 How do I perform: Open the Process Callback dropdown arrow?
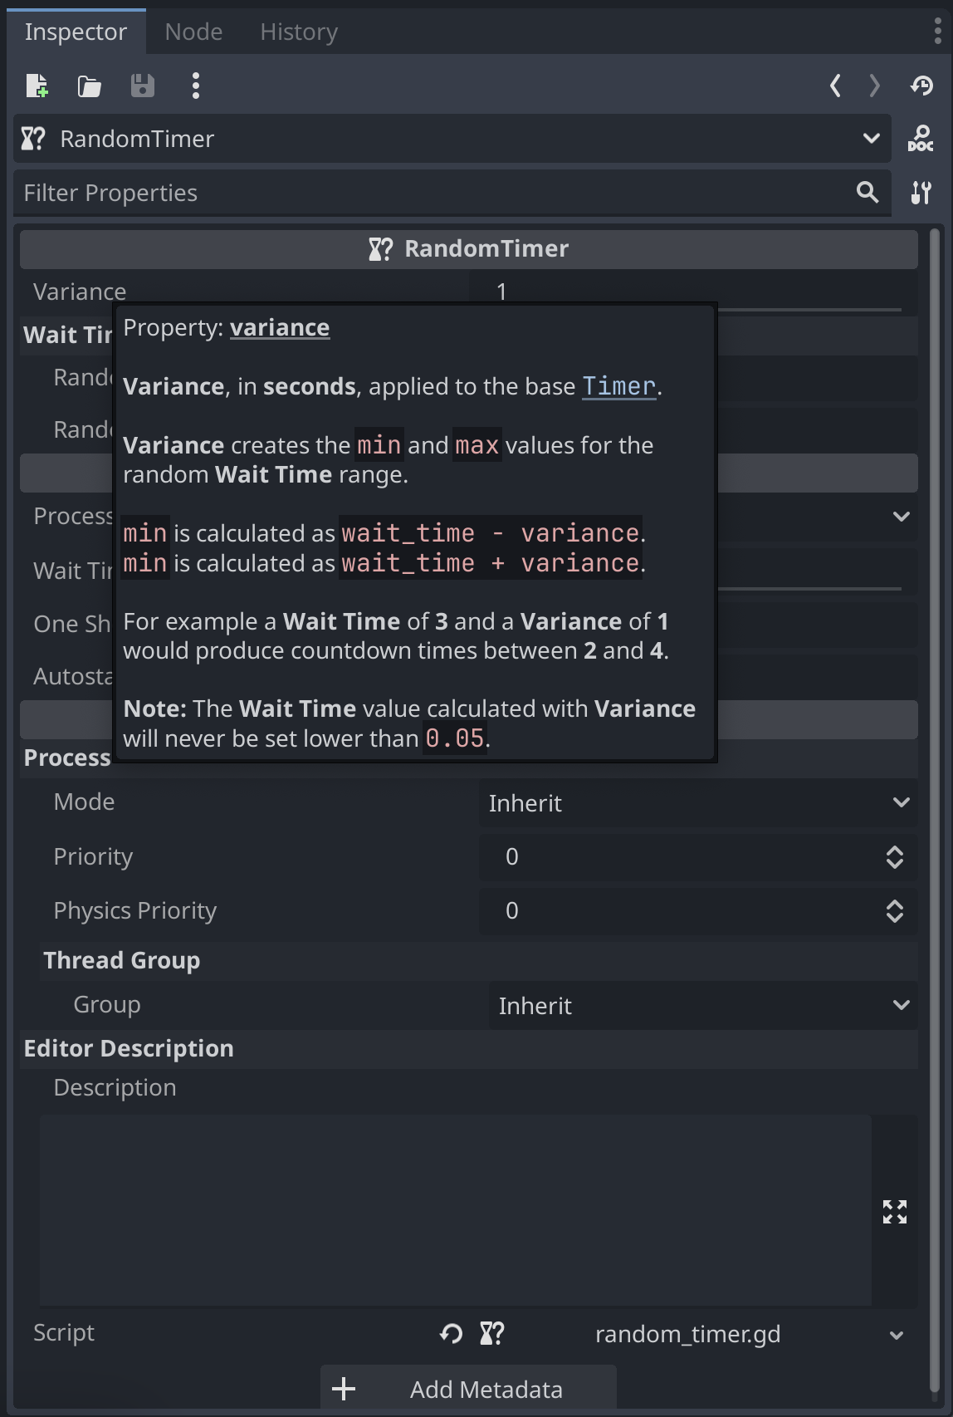coord(902,517)
